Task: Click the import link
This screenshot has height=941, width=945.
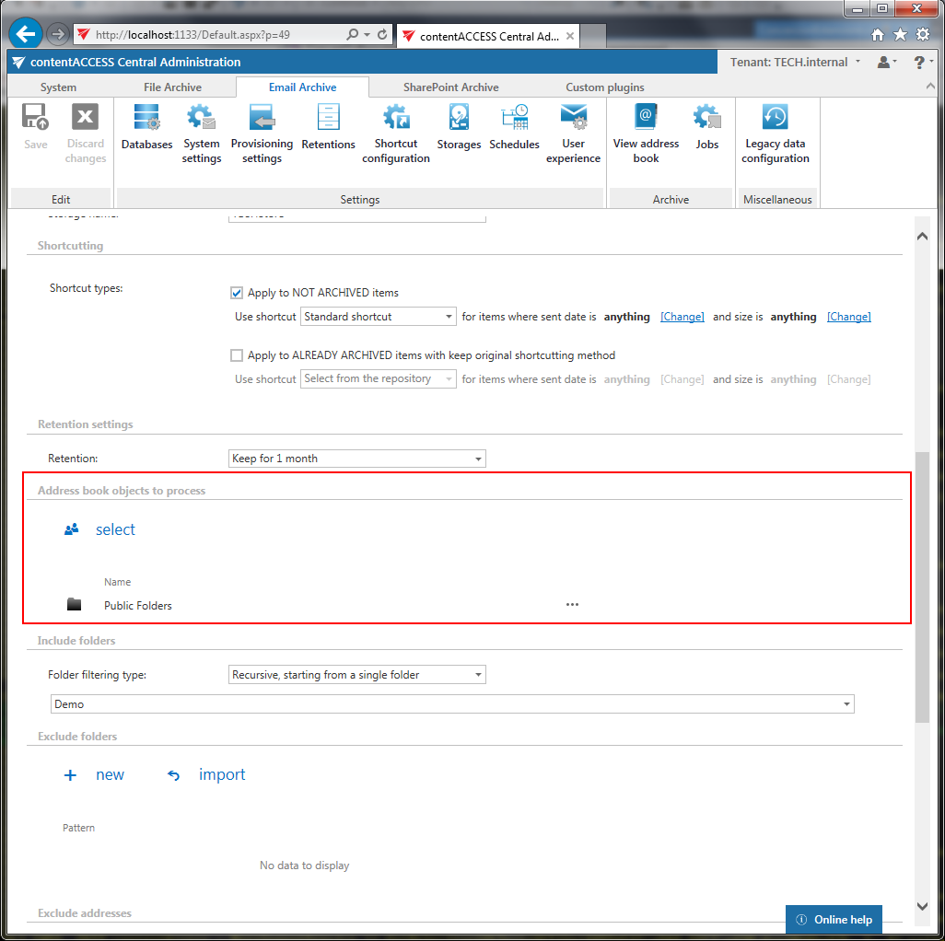Action: pyautogui.click(x=222, y=774)
